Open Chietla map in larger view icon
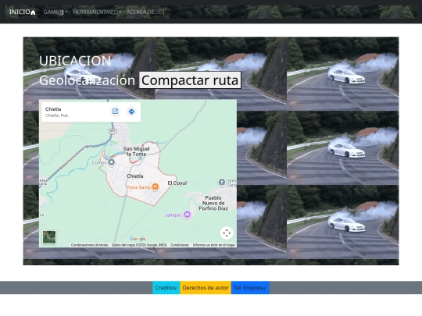This screenshot has height=316, width=422. 115,112
